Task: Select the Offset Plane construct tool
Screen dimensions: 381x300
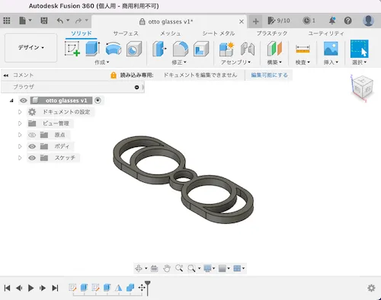Action: [x=274, y=49]
